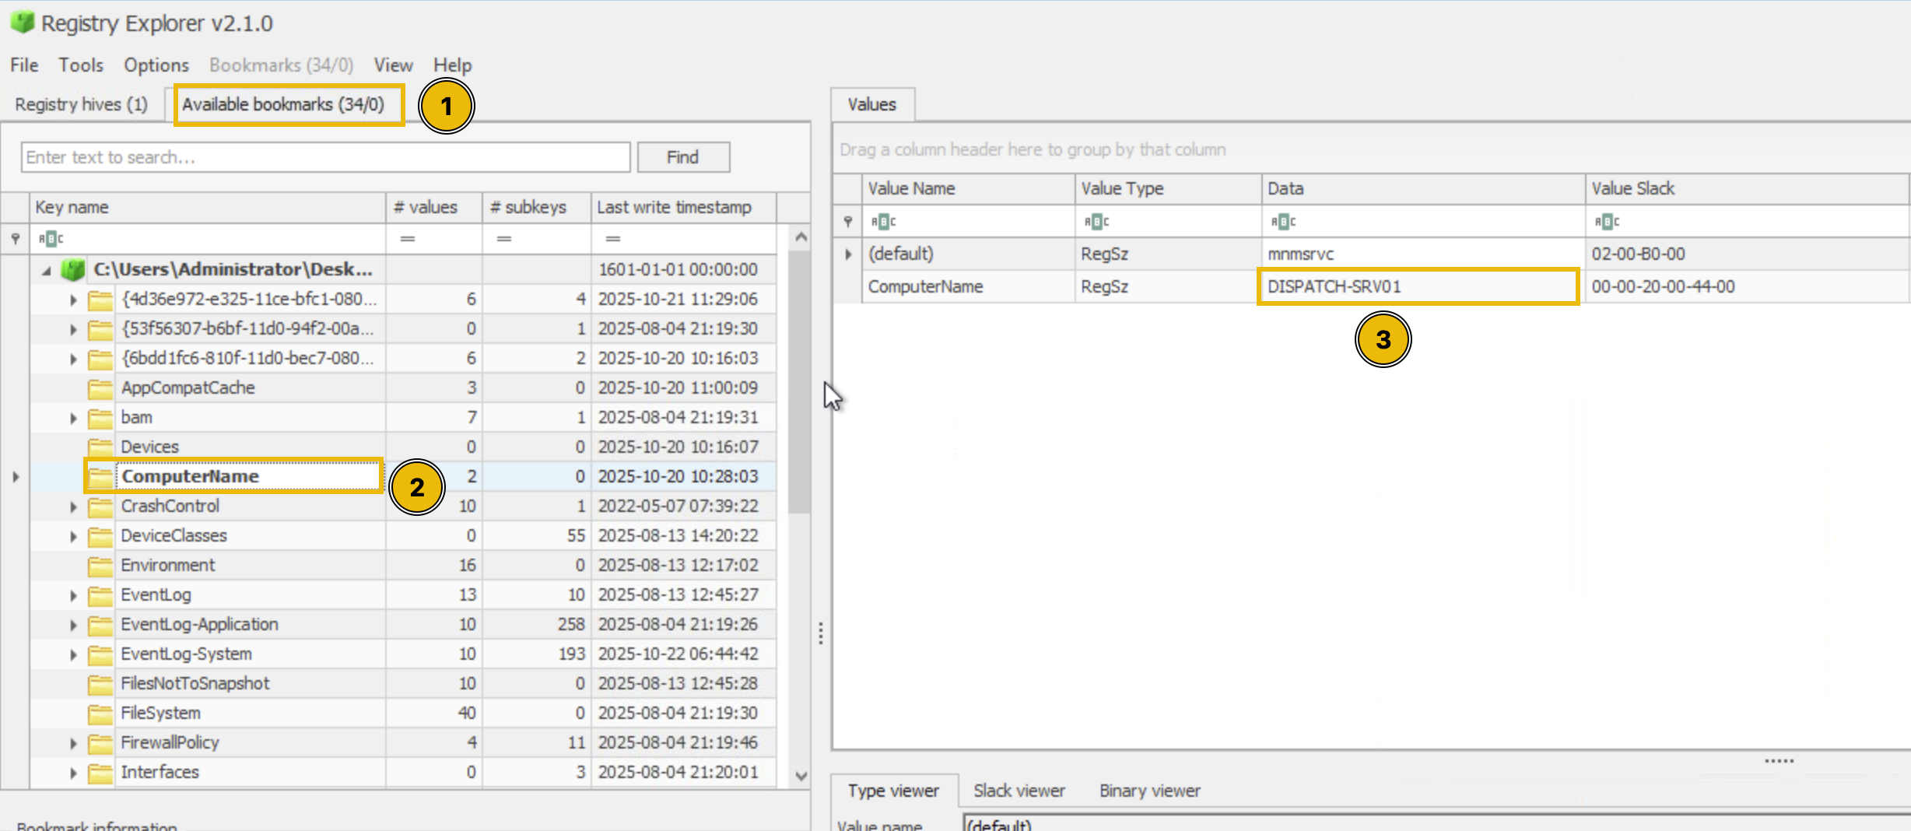Image resolution: width=1911 pixels, height=831 pixels.
Task: Click the ABC filter icon in the Data column
Action: pos(1284,221)
